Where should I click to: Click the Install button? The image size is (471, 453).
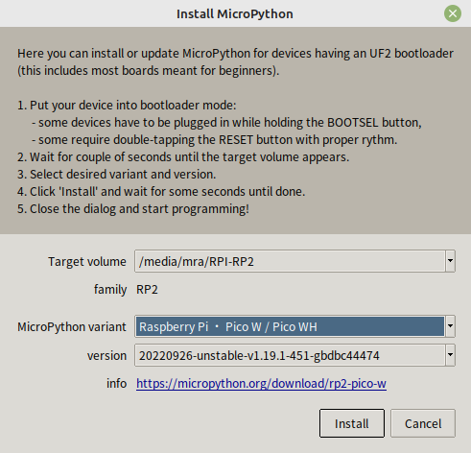coord(352,423)
